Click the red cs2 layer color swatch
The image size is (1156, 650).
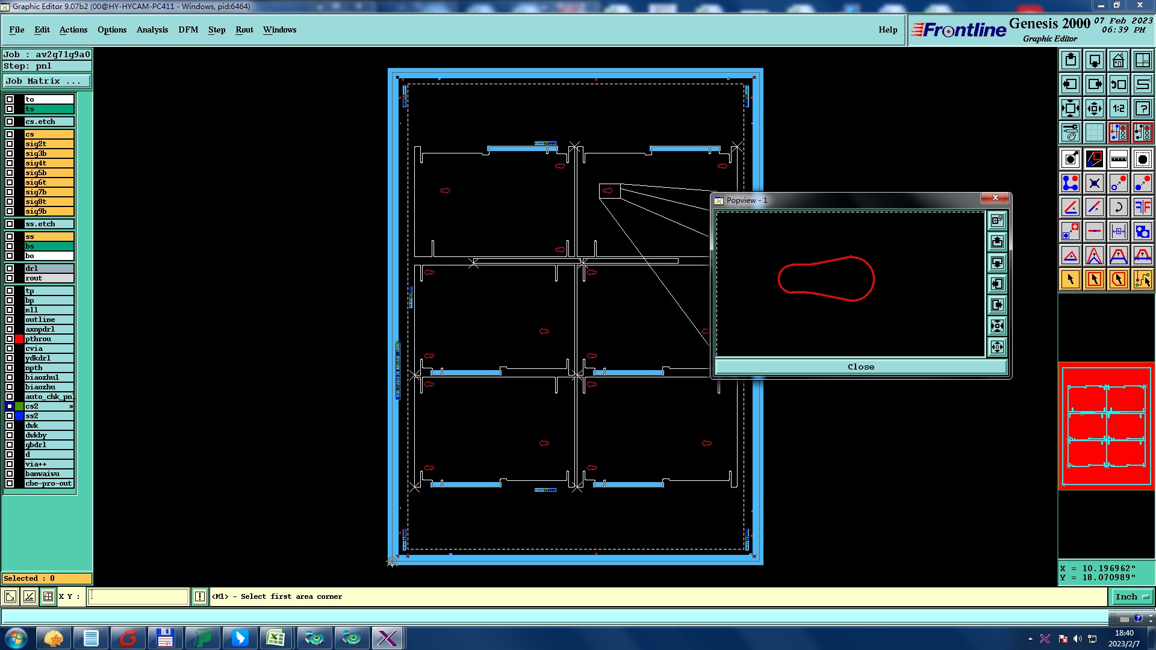coord(19,406)
